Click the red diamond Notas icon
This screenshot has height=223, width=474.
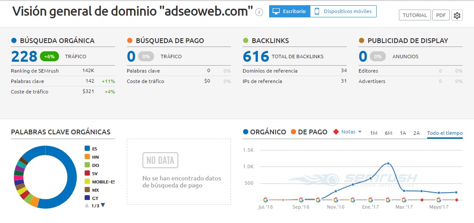point(336,132)
